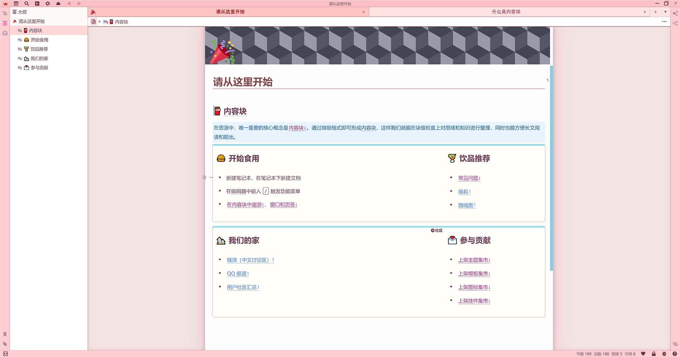Viewport: 680px width, 357px height.
Task: Open the workspace crown icon
Action: click(x=5, y=4)
